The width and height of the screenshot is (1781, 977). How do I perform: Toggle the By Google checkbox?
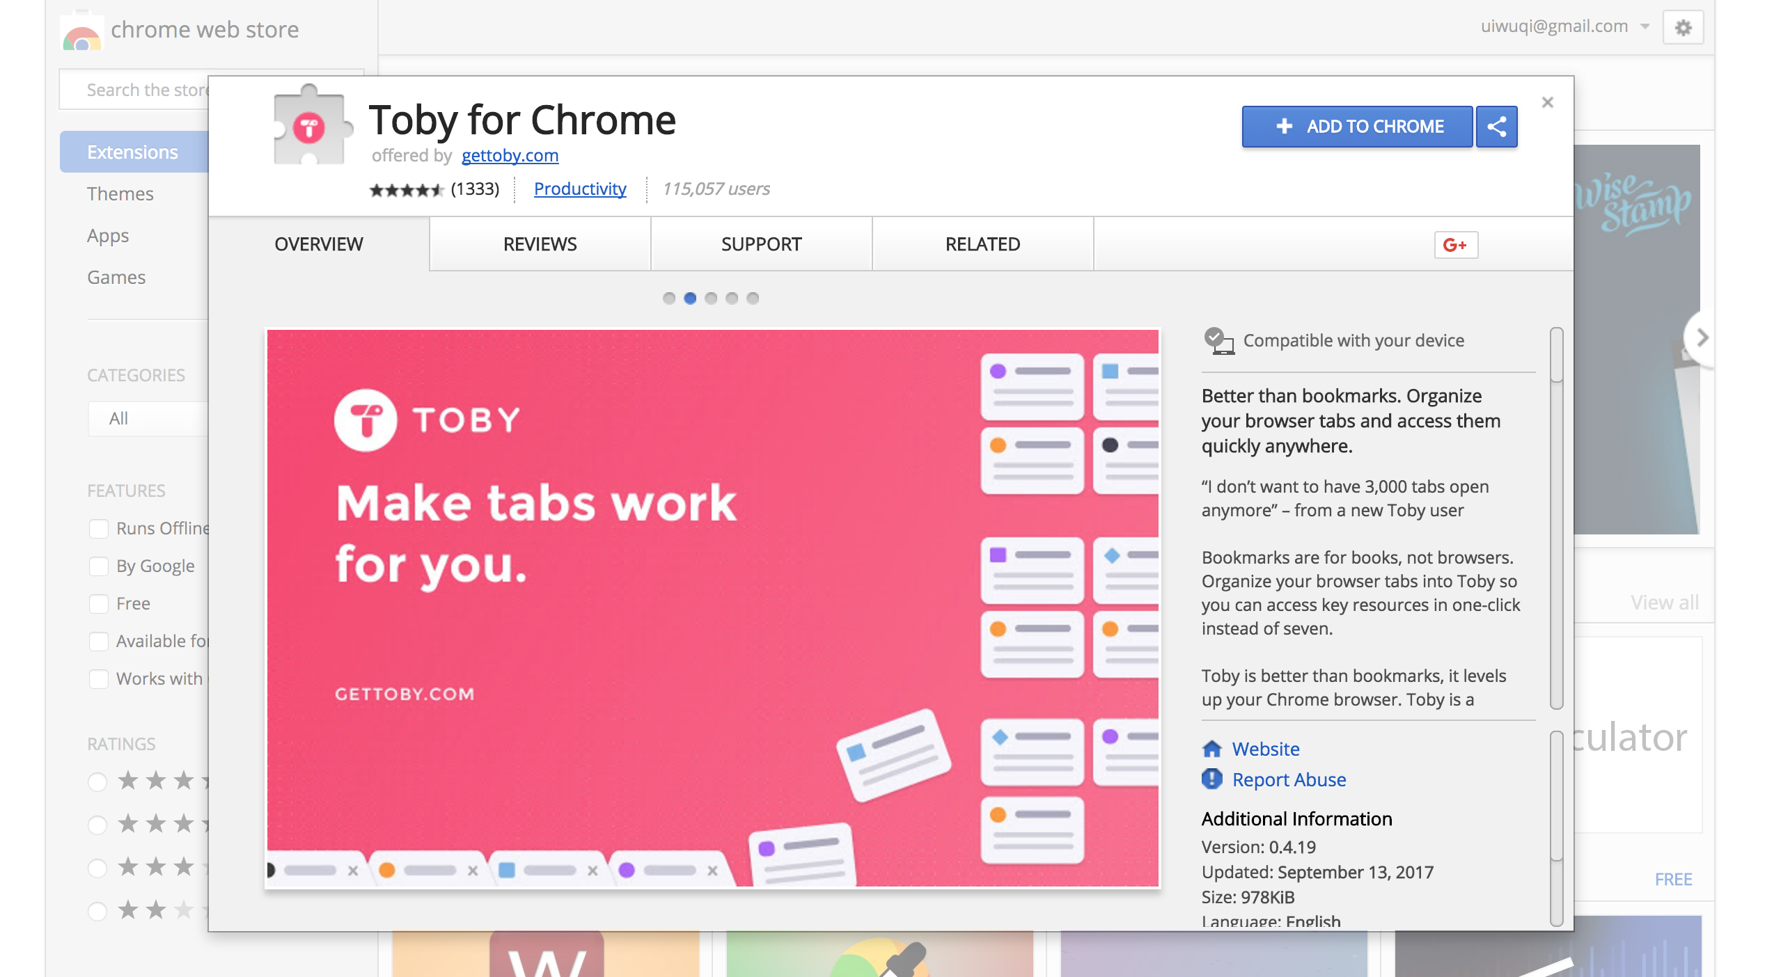click(99, 566)
